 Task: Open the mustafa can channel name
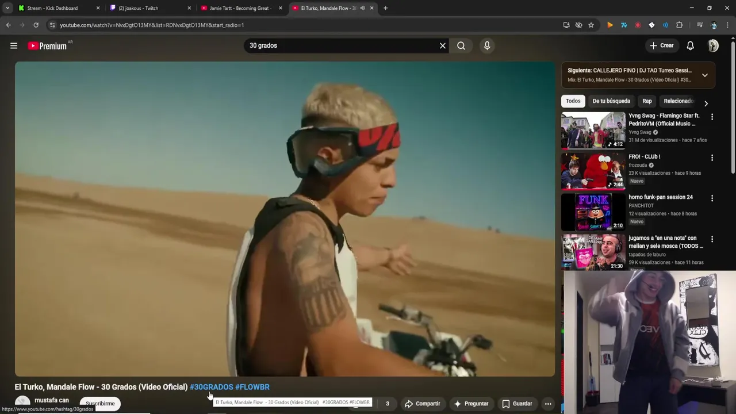(51, 400)
